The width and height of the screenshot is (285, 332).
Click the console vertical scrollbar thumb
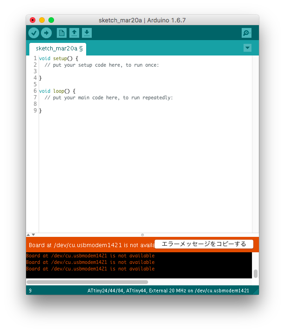point(256,274)
